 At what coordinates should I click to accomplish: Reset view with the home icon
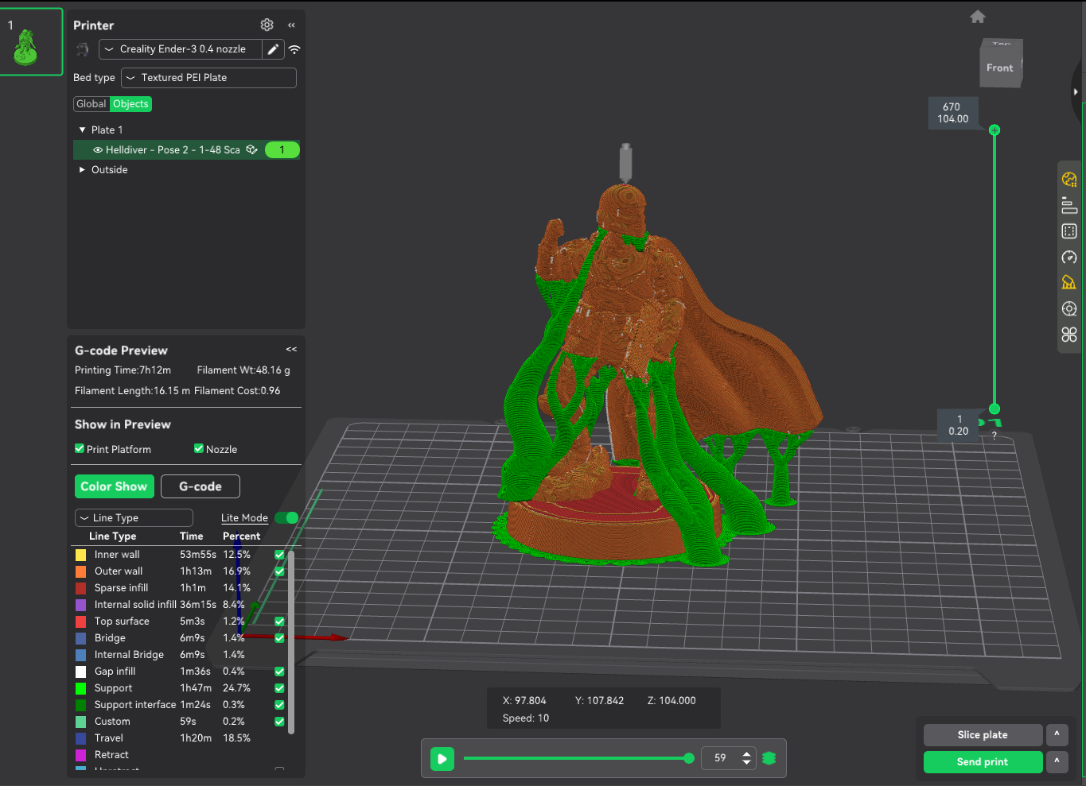pyautogui.click(x=978, y=17)
